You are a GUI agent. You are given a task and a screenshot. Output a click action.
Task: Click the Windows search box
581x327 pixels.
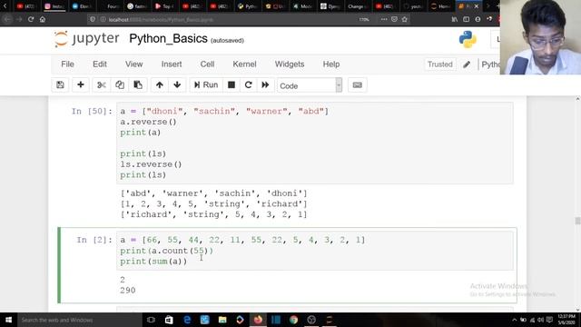79,320
